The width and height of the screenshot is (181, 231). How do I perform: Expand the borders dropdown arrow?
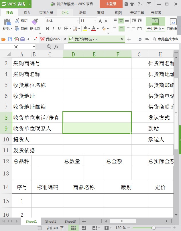70,29
